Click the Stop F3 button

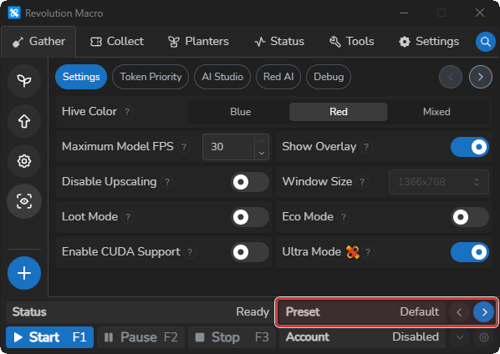[232, 337]
